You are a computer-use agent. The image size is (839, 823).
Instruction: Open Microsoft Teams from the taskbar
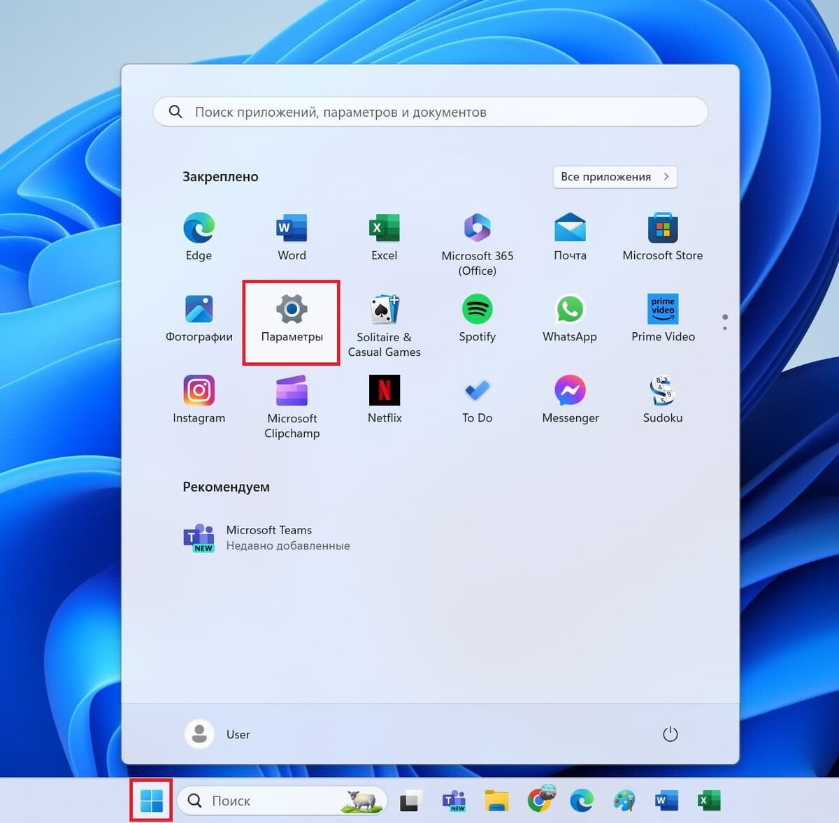[454, 801]
